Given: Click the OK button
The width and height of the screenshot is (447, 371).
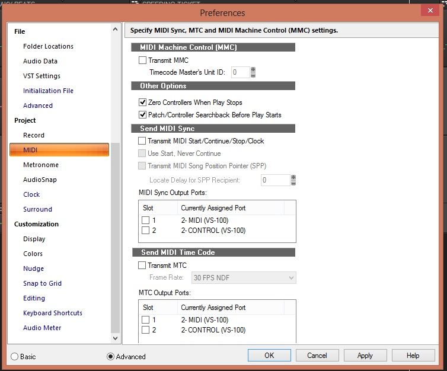Looking at the screenshot, I should 269,356.
